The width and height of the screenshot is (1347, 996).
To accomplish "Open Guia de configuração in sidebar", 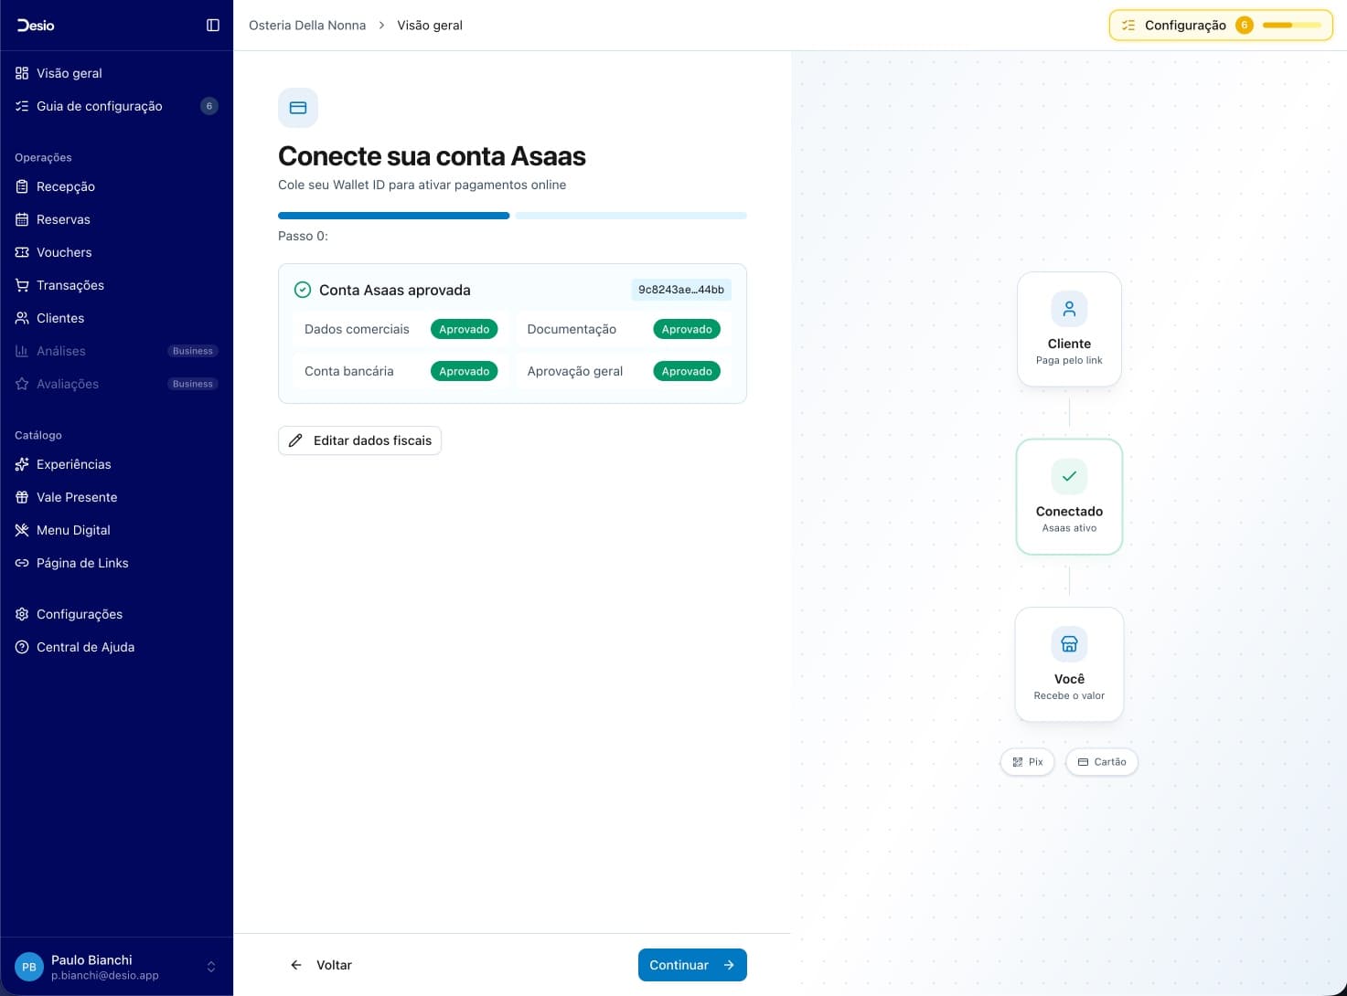I will pyautogui.click(x=117, y=106).
